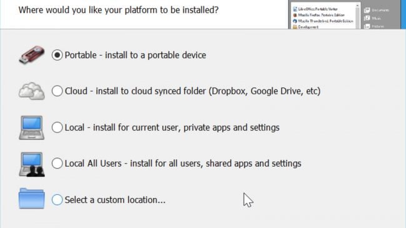406x228 pixels.
Task: Choose the Cloud synced folder option
Action: [57, 91]
